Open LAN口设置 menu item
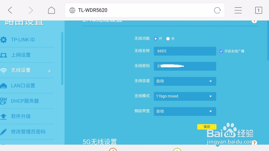Viewport: 269px width, 151px height. [23, 86]
